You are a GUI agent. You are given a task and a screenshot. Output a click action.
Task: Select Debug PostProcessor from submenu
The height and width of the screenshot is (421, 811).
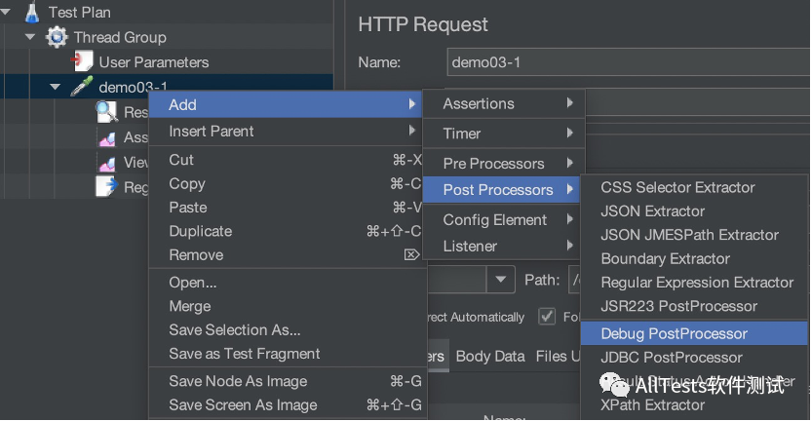click(x=674, y=334)
